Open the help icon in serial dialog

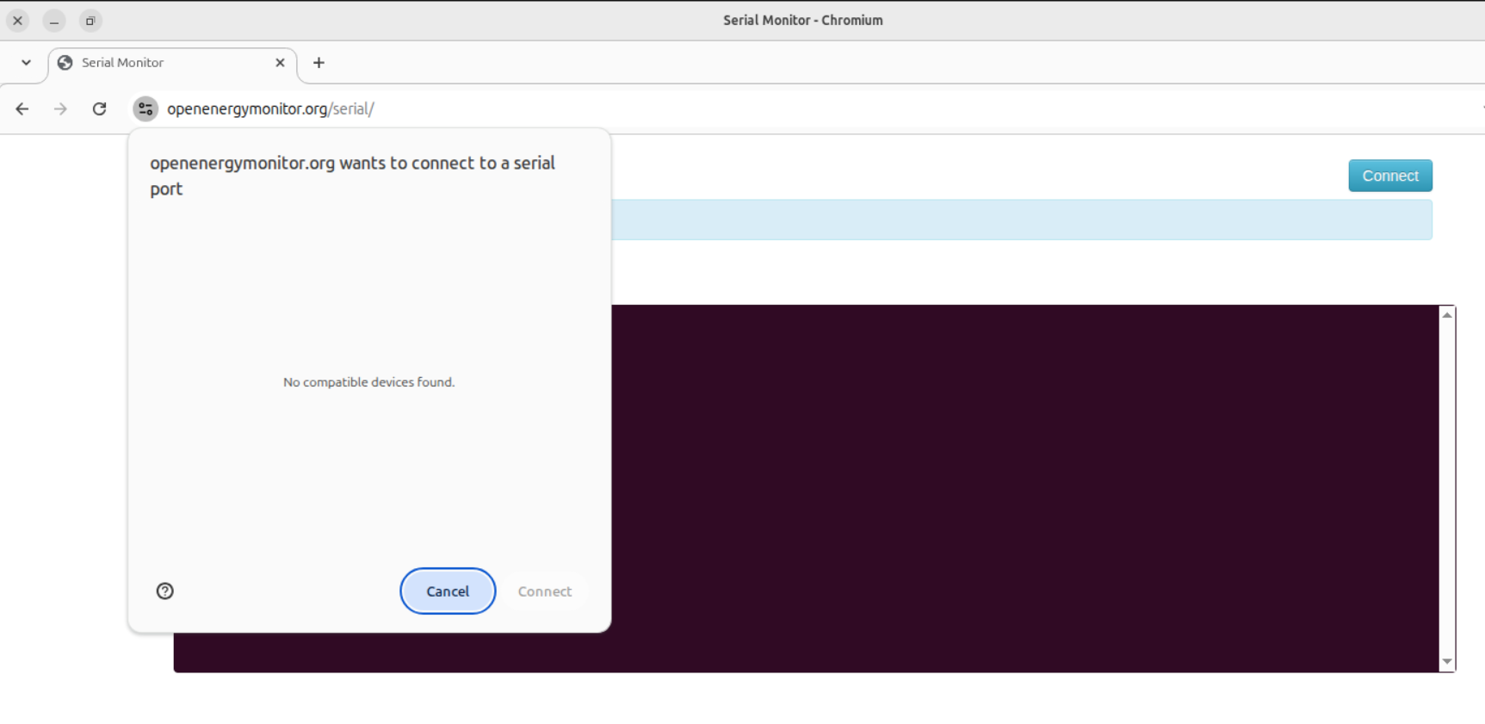[165, 591]
